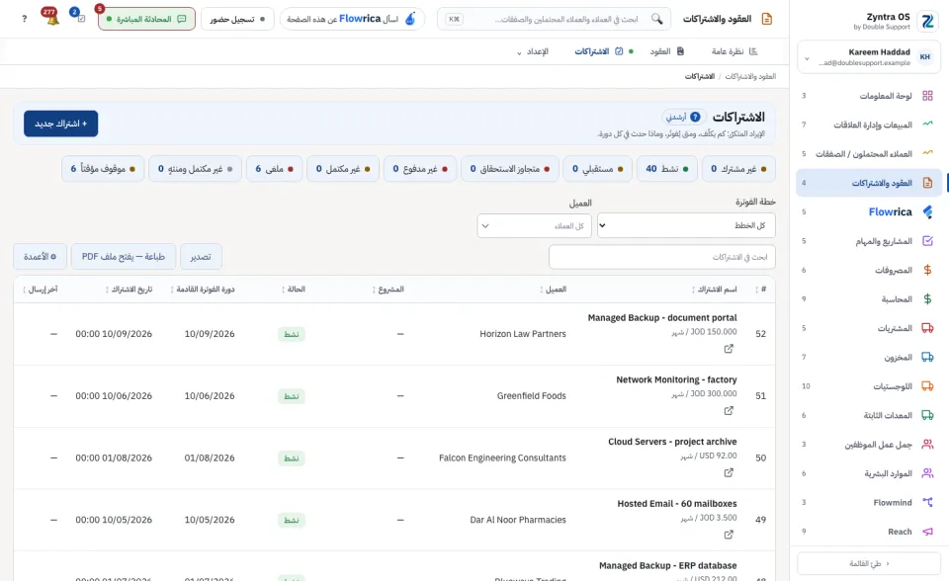Focus the global search field in top bar
Image resolution: width=949 pixels, height=581 pixels.
tap(554, 19)
